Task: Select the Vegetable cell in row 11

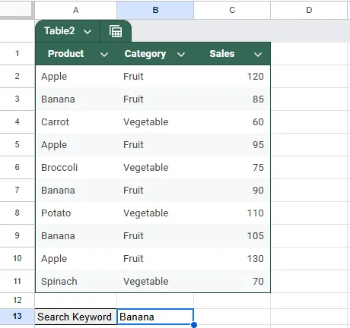Action: click(155, 282)
